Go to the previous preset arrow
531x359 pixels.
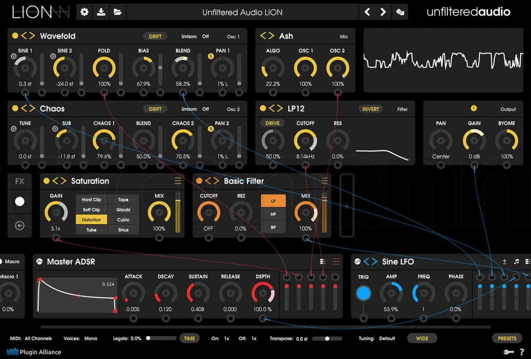pos(367,12)
